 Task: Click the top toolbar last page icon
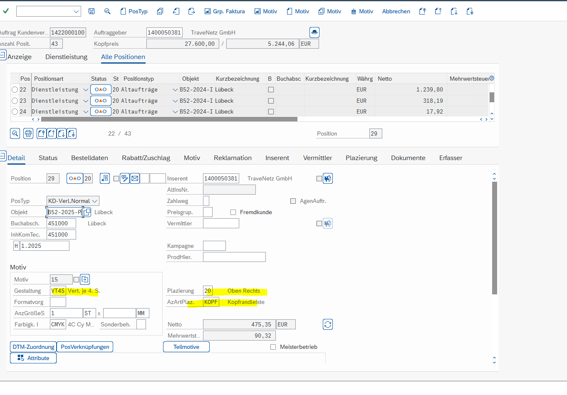tap(470, 11)
